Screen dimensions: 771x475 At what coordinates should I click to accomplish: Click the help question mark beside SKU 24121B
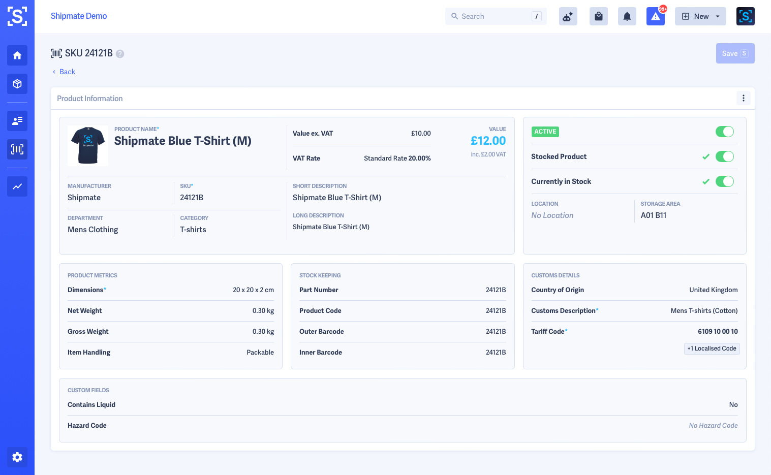coord(120,53)
